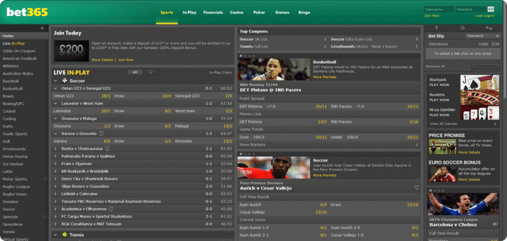Screen dimensions: 507x241
Task: Choose Live In-Play in the sidebar
Action: (13, 43)
